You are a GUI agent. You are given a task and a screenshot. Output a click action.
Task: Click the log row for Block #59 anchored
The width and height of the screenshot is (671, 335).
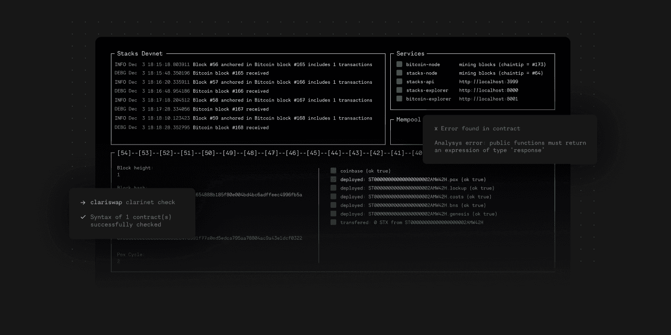tap(244, 118)
